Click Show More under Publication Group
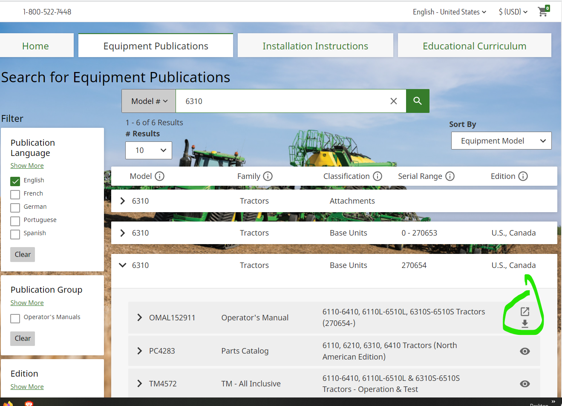 (27, 303)
